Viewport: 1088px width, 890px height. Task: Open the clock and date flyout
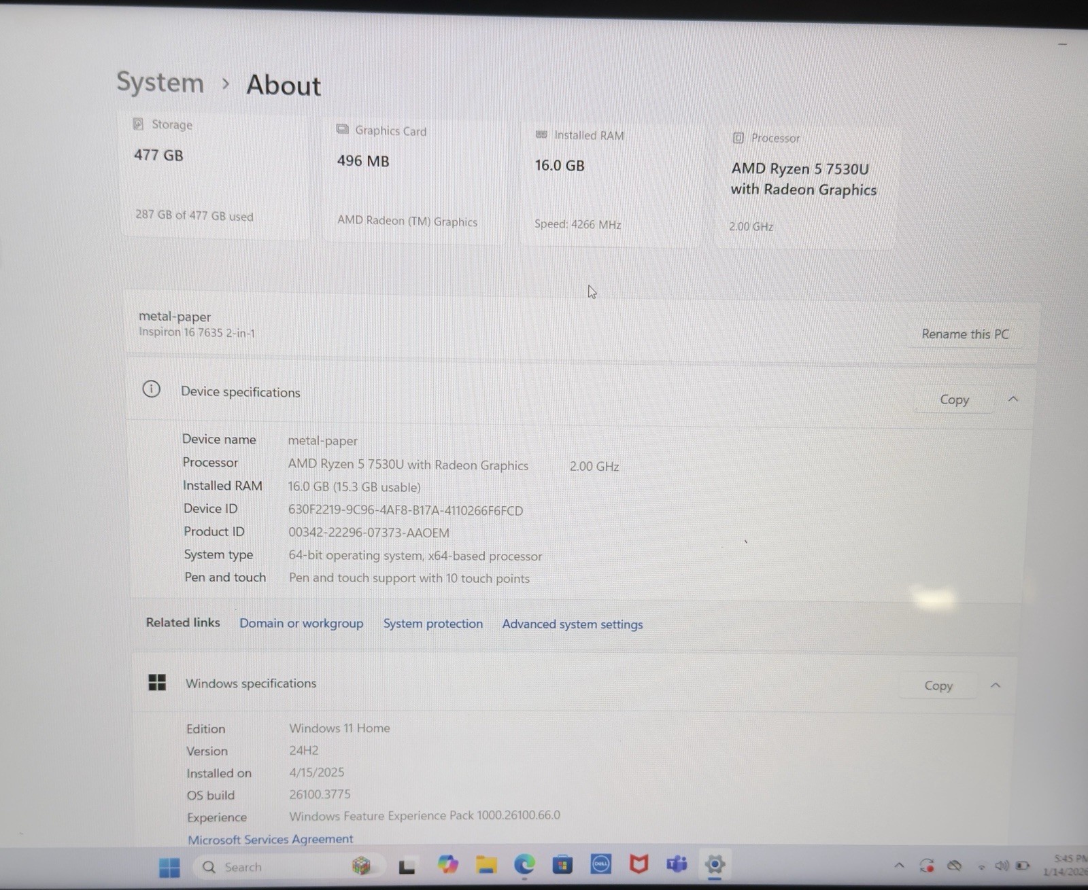tap(1066, 865)
